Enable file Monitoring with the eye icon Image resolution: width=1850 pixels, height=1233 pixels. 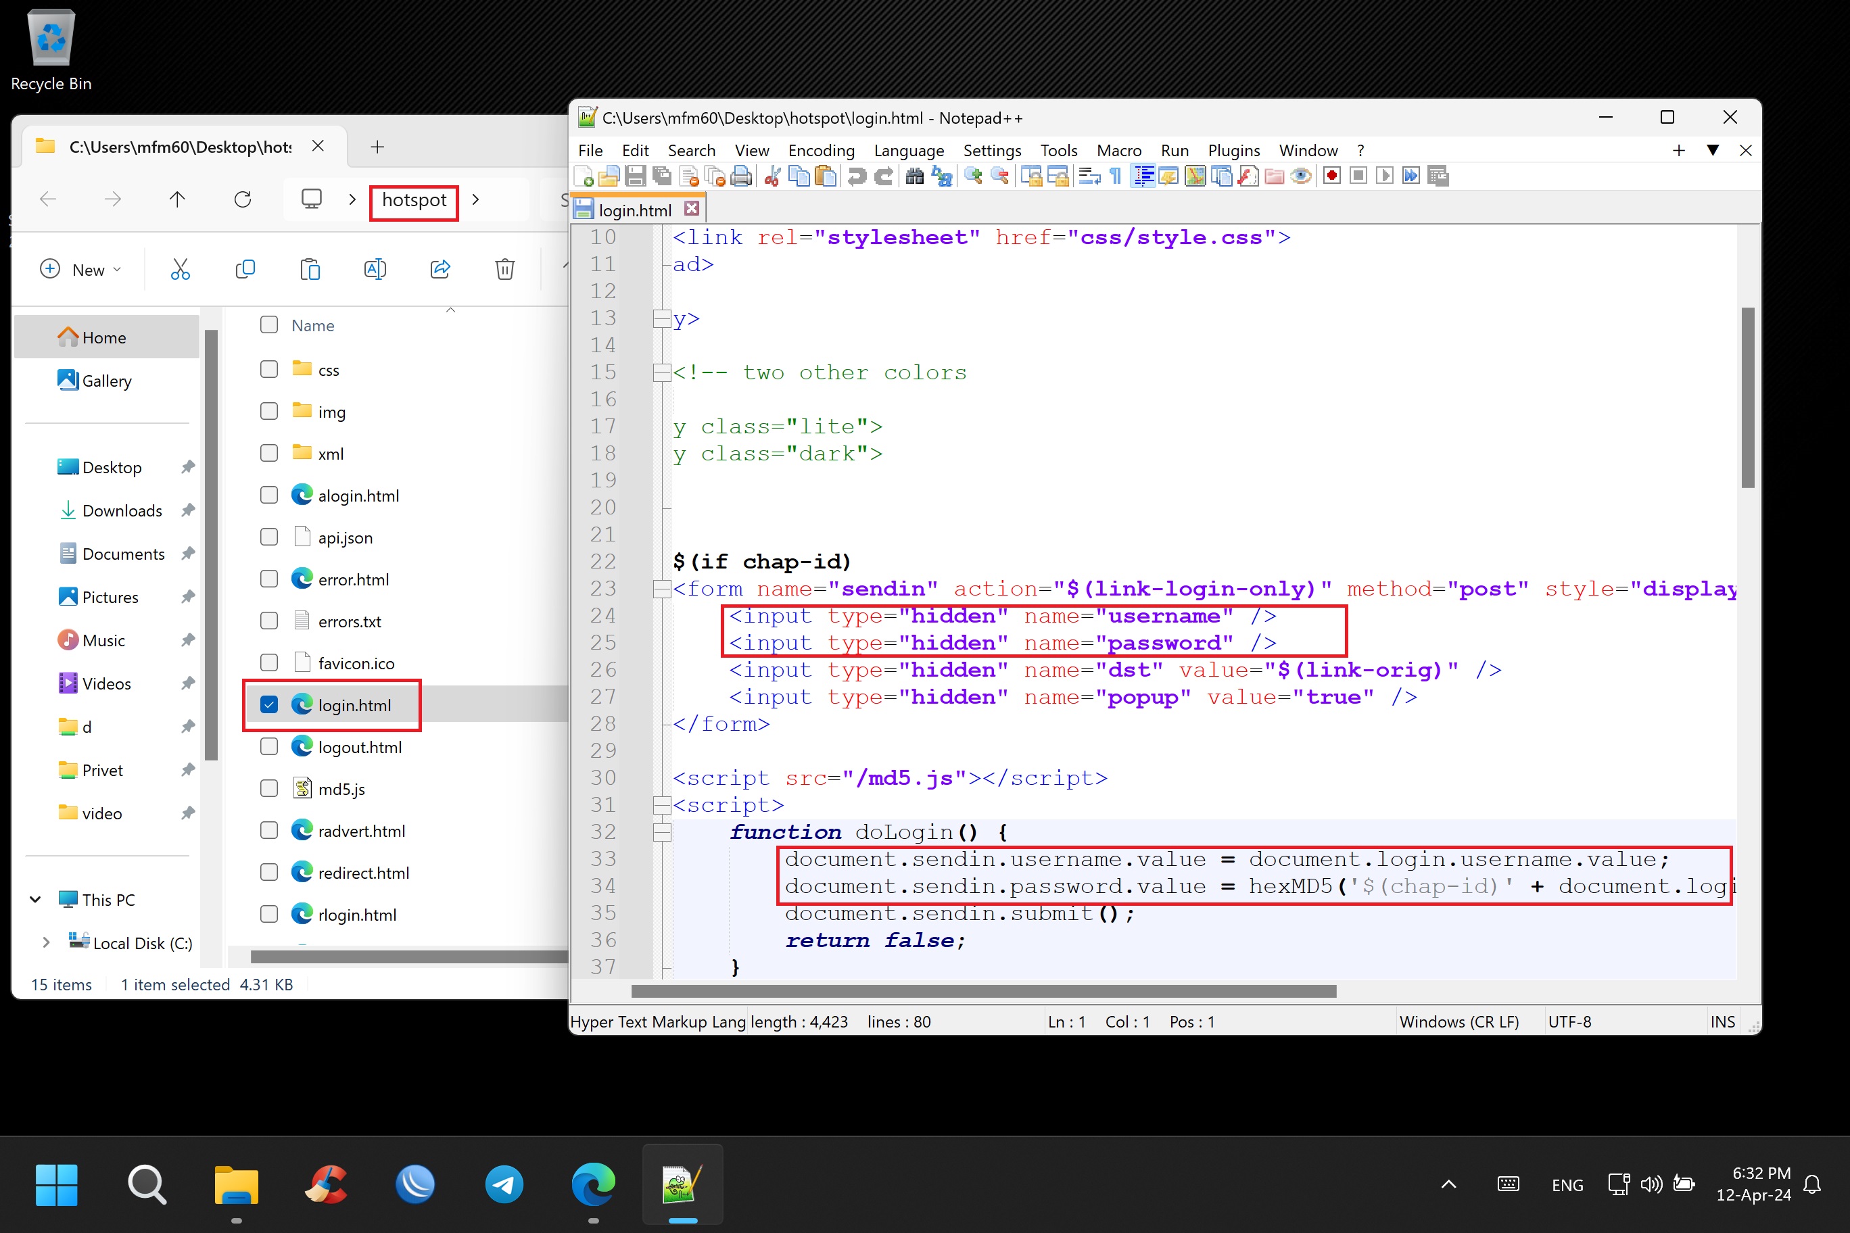1301,176
